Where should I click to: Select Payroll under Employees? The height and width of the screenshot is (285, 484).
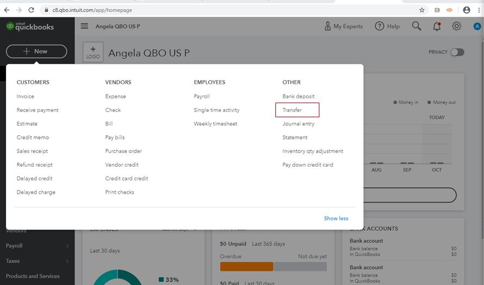[x=202, y=96]
